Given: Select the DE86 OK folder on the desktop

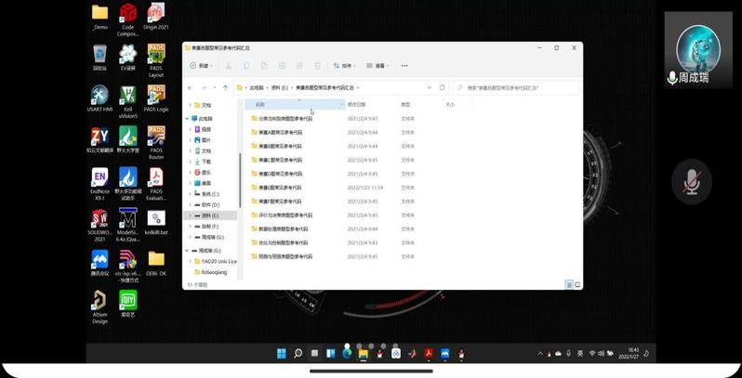Looking at the screenshot, I should [x=156, y=263].
